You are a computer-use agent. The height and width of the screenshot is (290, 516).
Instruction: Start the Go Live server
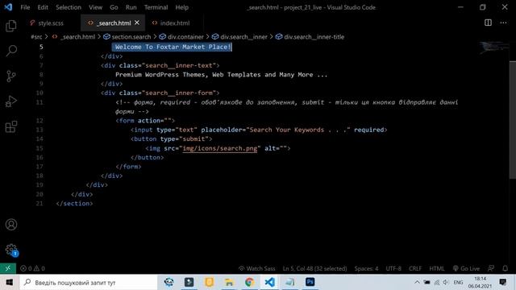click(x=466, y=268)
